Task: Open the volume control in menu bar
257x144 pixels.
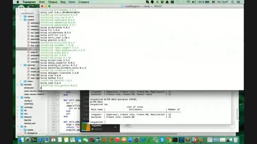Action: [194, 2]
